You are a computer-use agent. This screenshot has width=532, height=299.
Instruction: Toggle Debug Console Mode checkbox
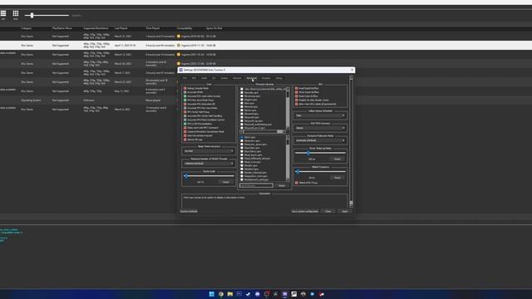coord(185,88)
